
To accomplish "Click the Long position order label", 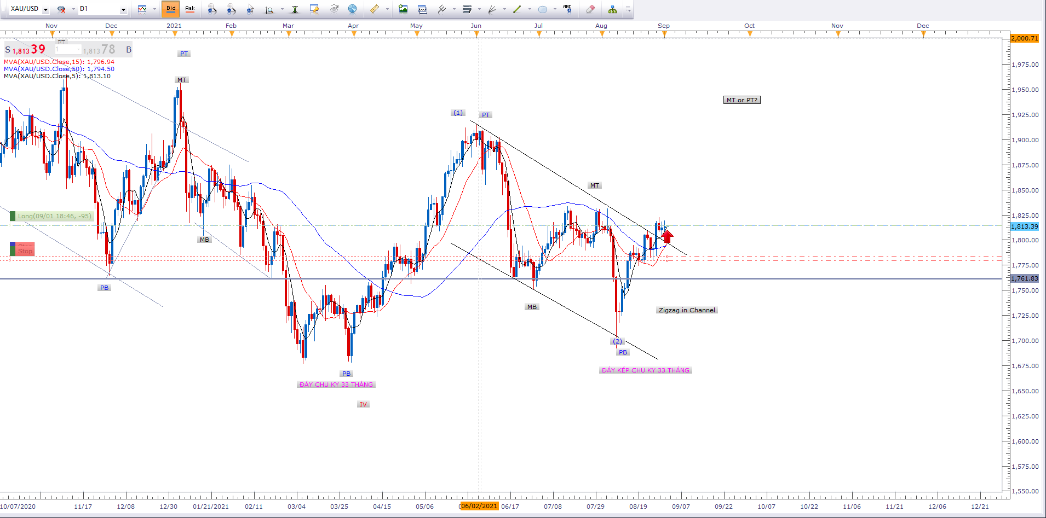I will point(54,216).
